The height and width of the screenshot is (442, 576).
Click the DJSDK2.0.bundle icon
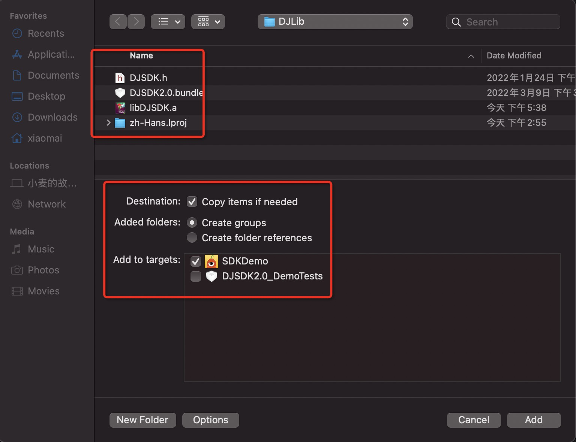pyautogui.click(x=120, y=93)
